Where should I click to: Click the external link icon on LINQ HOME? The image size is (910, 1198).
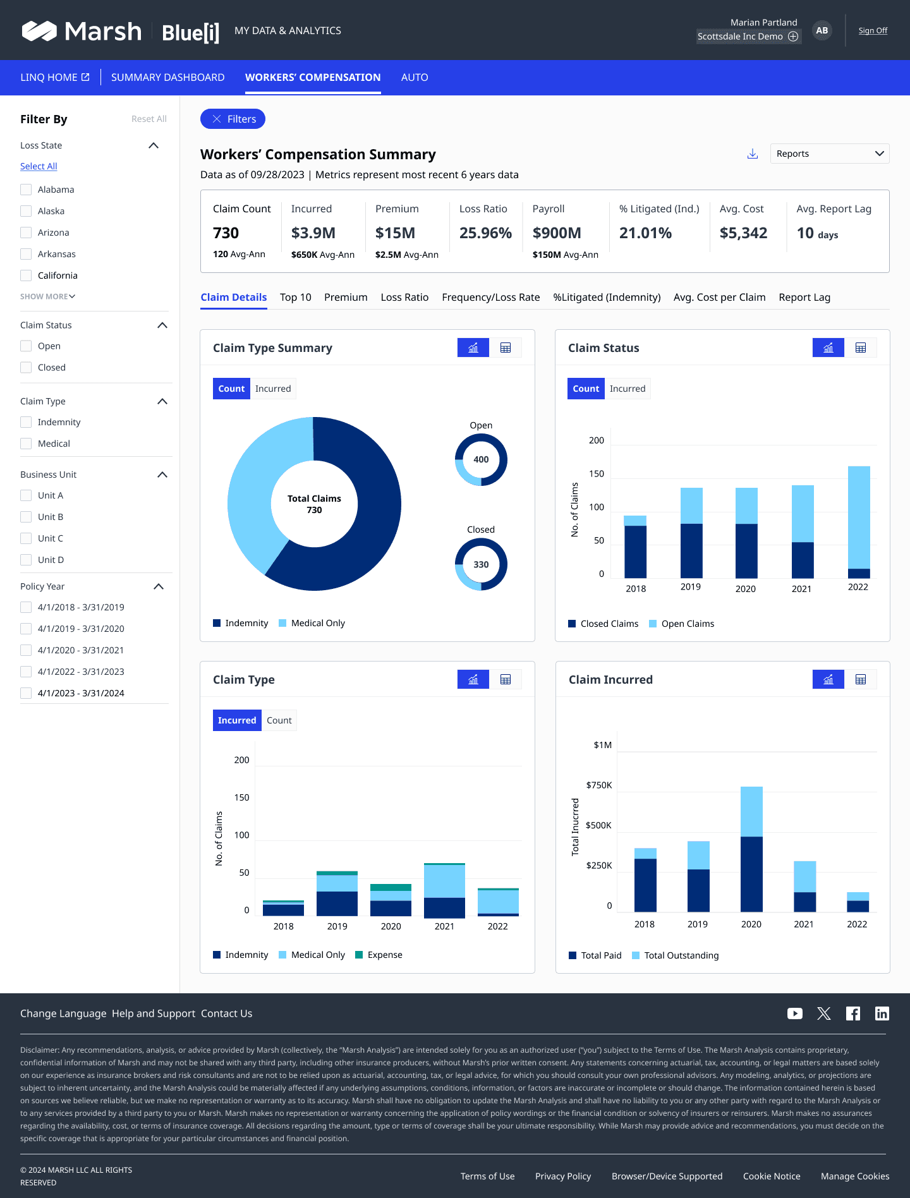coord(85,77)
